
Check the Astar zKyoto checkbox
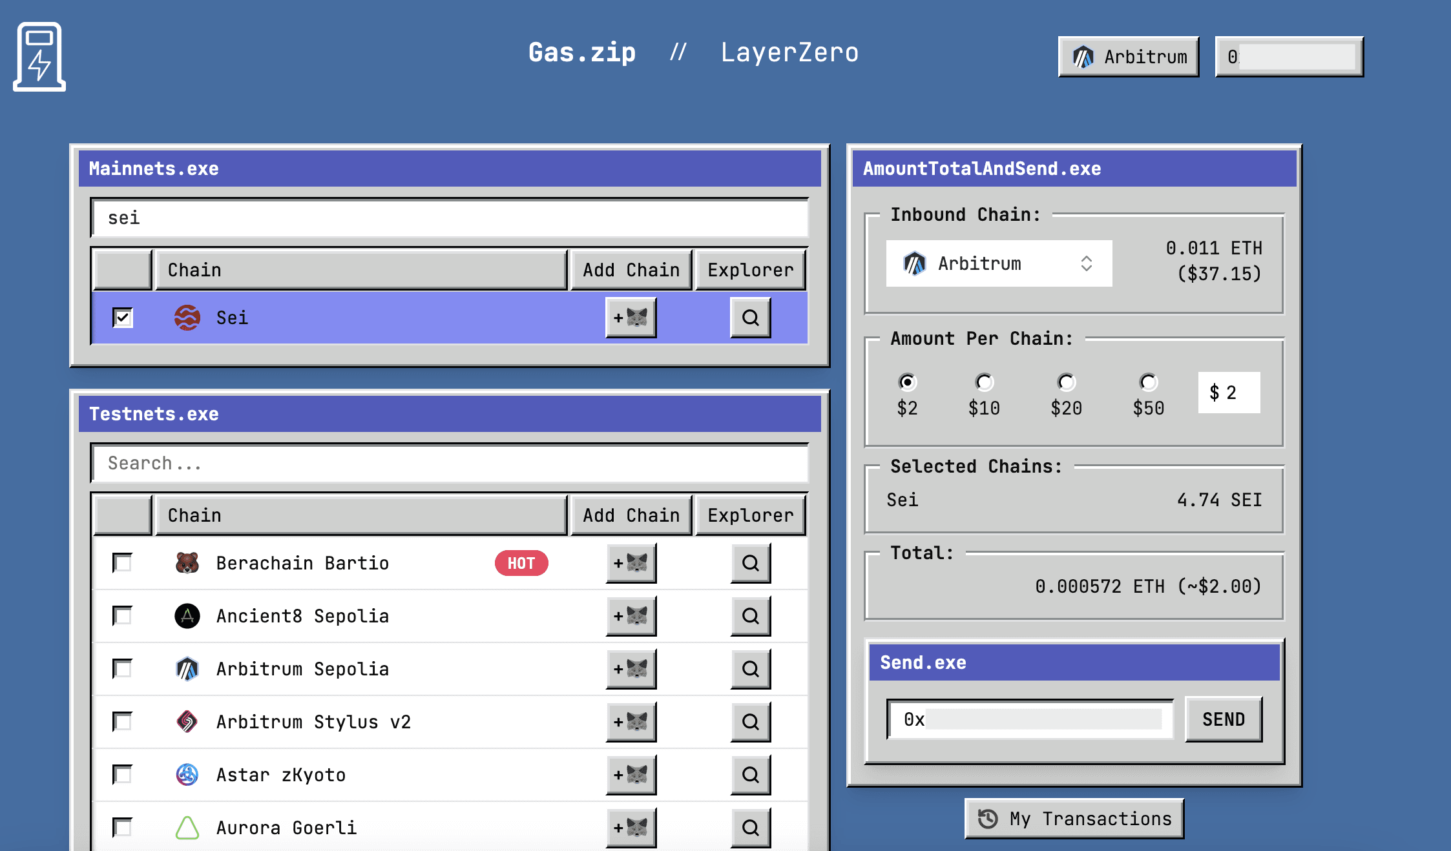pyautogui.click(x=123, y=775)
